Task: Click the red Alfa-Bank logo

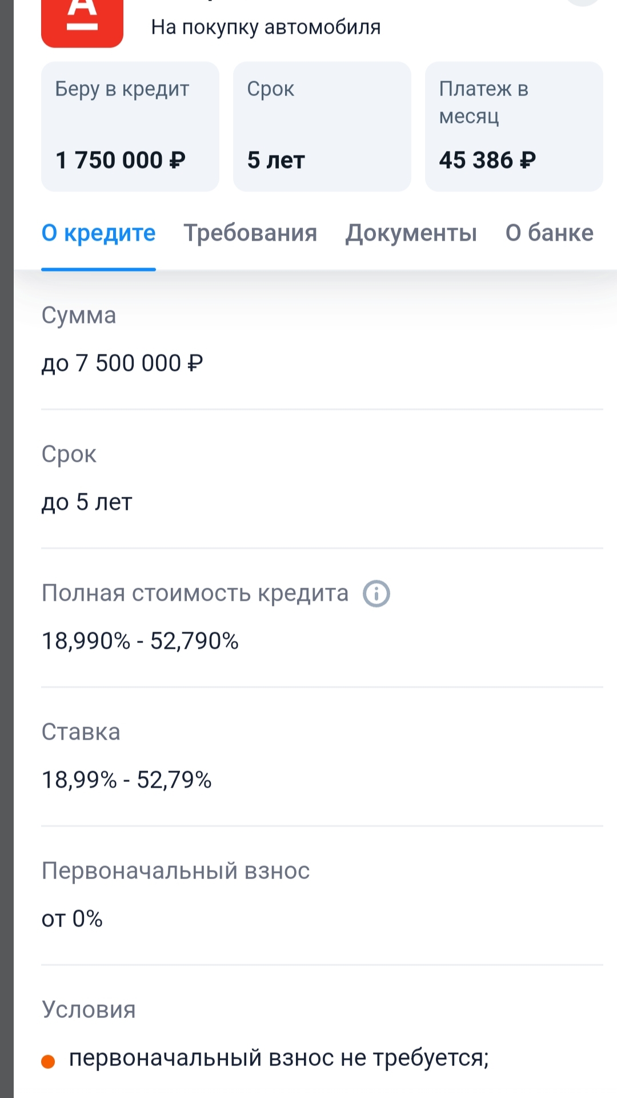Action: pos(82,22)
